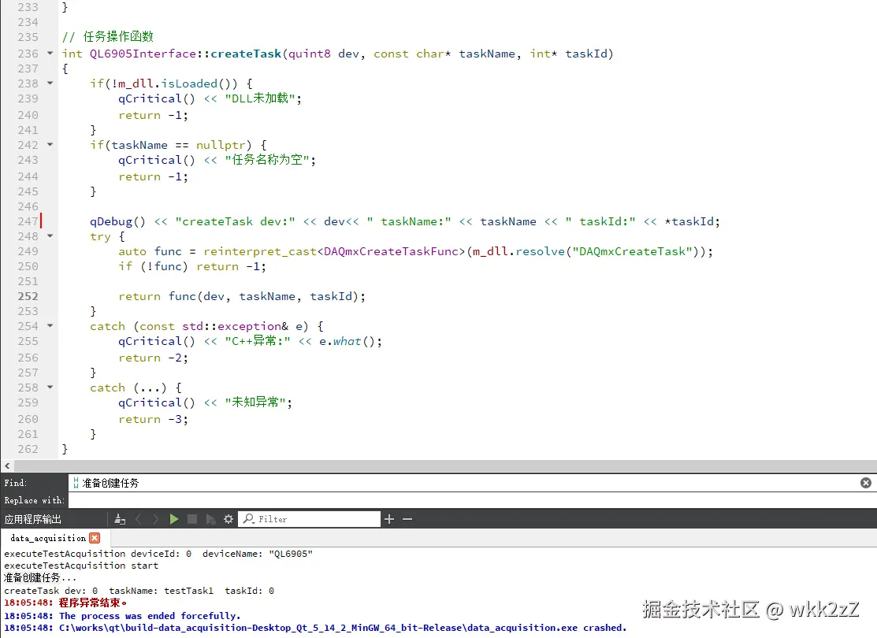This screenshot has height=638, width=877.
Task: Open the find options via the HW icon
Action: pos(76,482)
